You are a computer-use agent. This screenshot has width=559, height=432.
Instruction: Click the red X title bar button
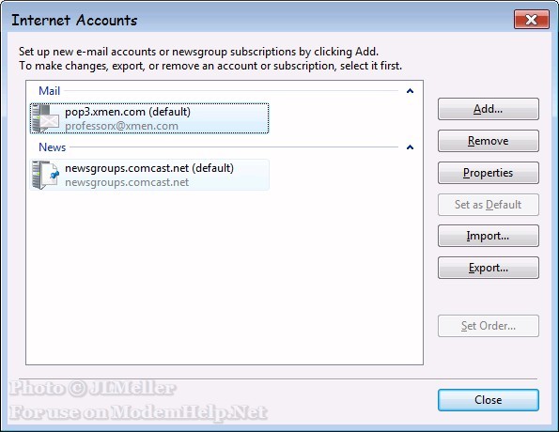pos(531,20)
